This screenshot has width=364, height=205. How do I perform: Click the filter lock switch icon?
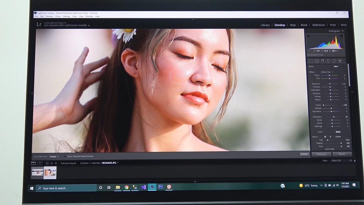click(355, 161)
